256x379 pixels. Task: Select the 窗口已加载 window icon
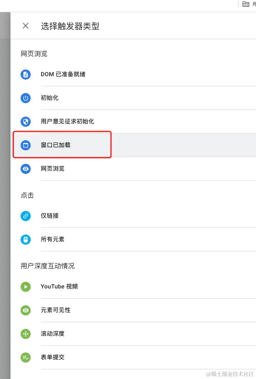[x=25, y=145]
